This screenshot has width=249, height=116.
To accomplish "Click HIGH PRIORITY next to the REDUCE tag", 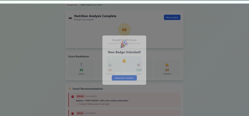I will tap(91, 113).
